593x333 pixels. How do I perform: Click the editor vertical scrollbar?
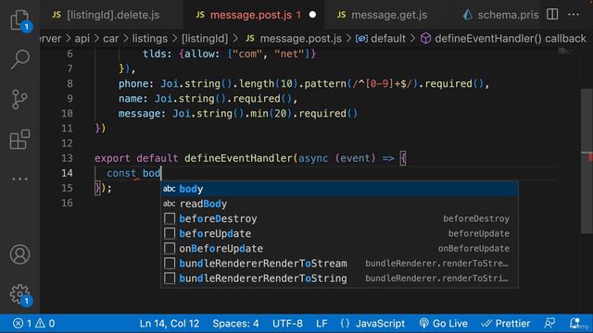[x=587, y=162]
